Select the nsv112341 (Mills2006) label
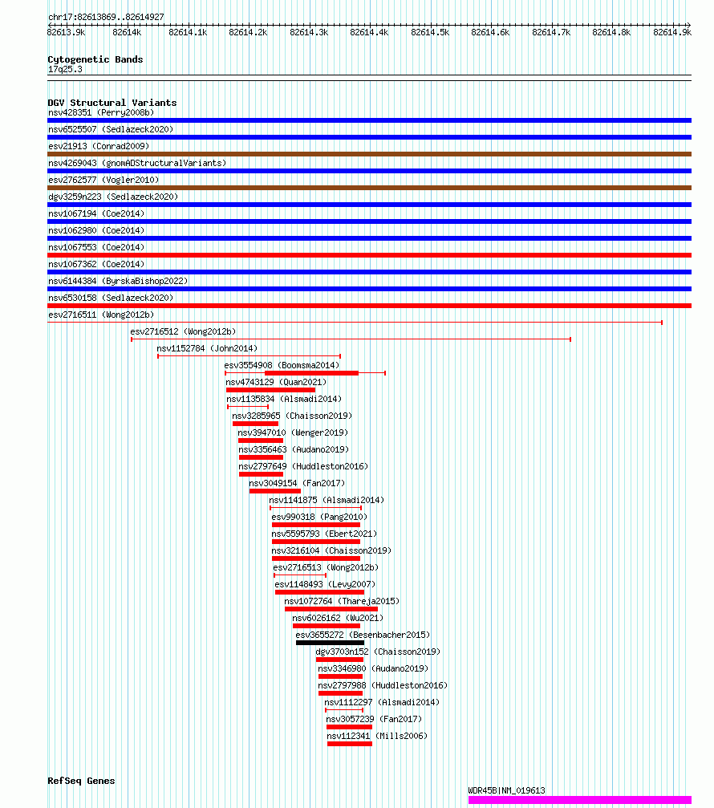This screenshot has height=808, width=714. [x=377, y=736]
